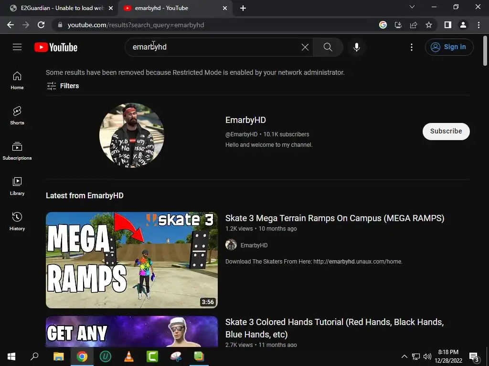Close the E2Guardian tab
The width and height of the screenshot is (489, 366).
coord(111,8)
